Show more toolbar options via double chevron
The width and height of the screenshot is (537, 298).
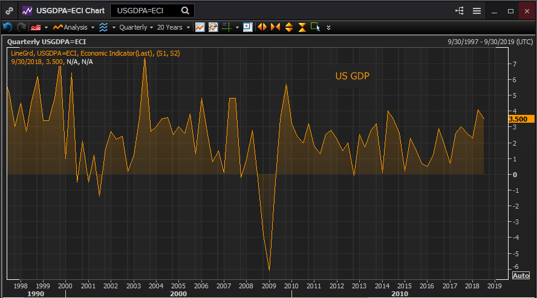328,27
